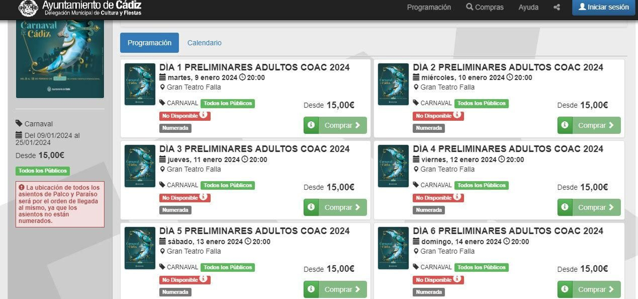Click Comprar button for DÍA 4
The image size is (638, 299).
[x=596, y=207]
